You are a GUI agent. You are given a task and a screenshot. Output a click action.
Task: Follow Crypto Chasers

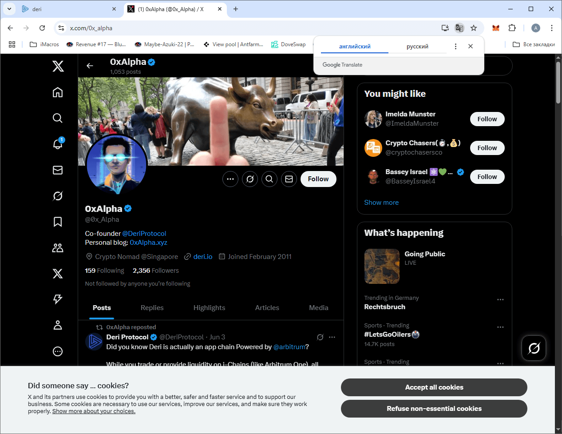click(487, 148)
